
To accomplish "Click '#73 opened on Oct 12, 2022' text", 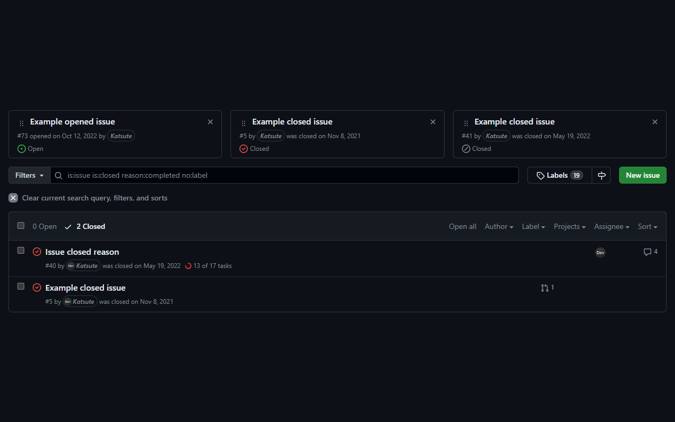I will pyautogui.click(x=57, y=136).
